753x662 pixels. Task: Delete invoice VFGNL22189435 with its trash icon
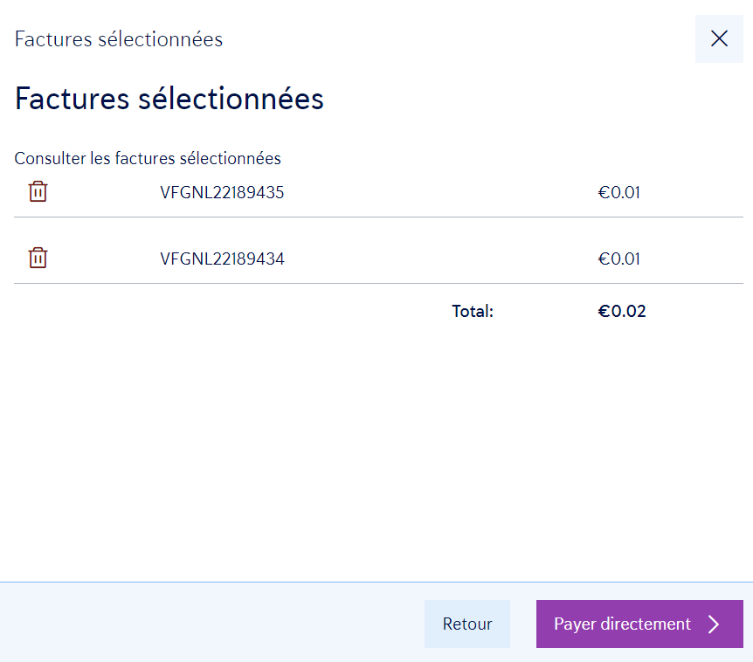tap(38, 192)
